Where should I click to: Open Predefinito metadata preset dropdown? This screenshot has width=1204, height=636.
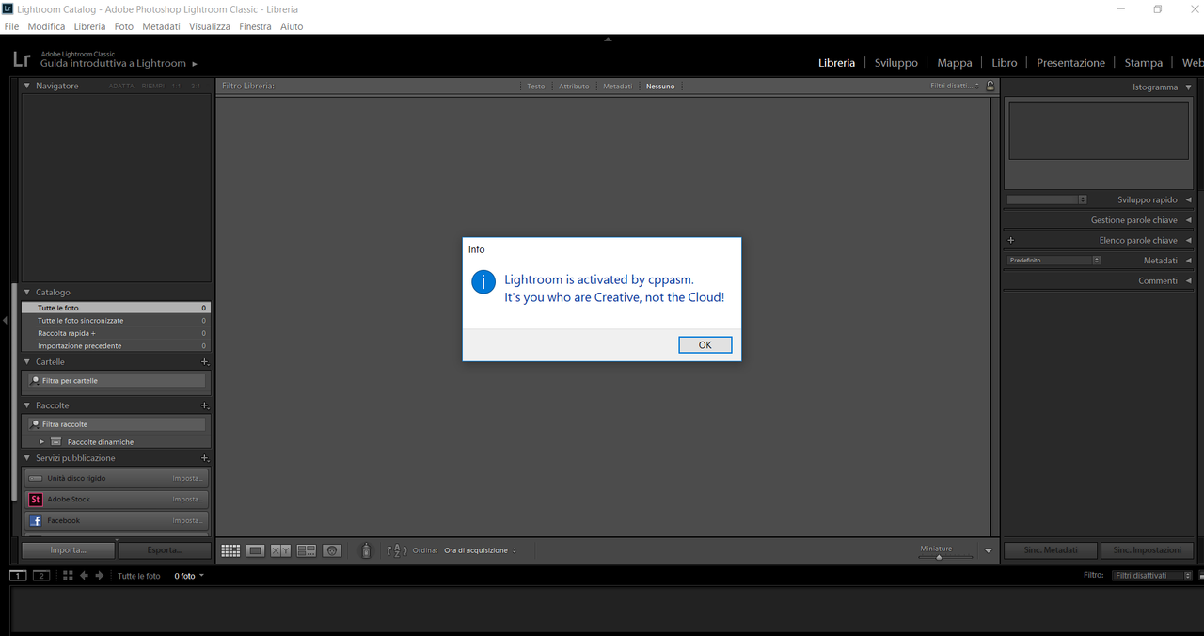(x=1053, y=261)
